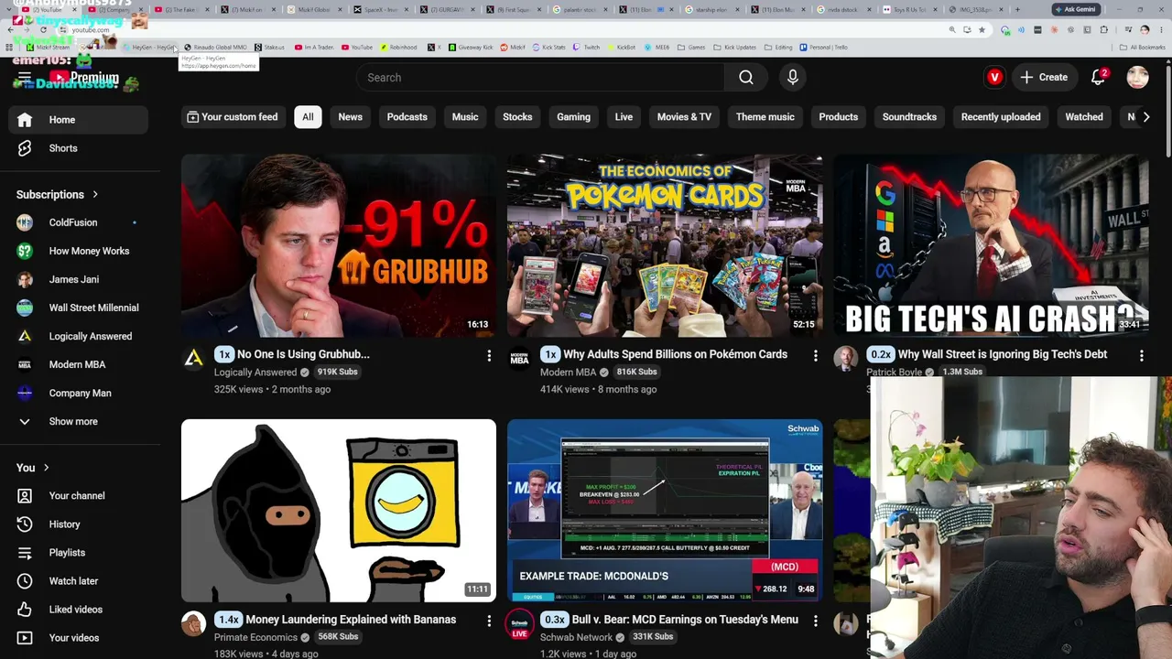
Task: Open Liked videos in the sidebar
Action: click(74, 610)
